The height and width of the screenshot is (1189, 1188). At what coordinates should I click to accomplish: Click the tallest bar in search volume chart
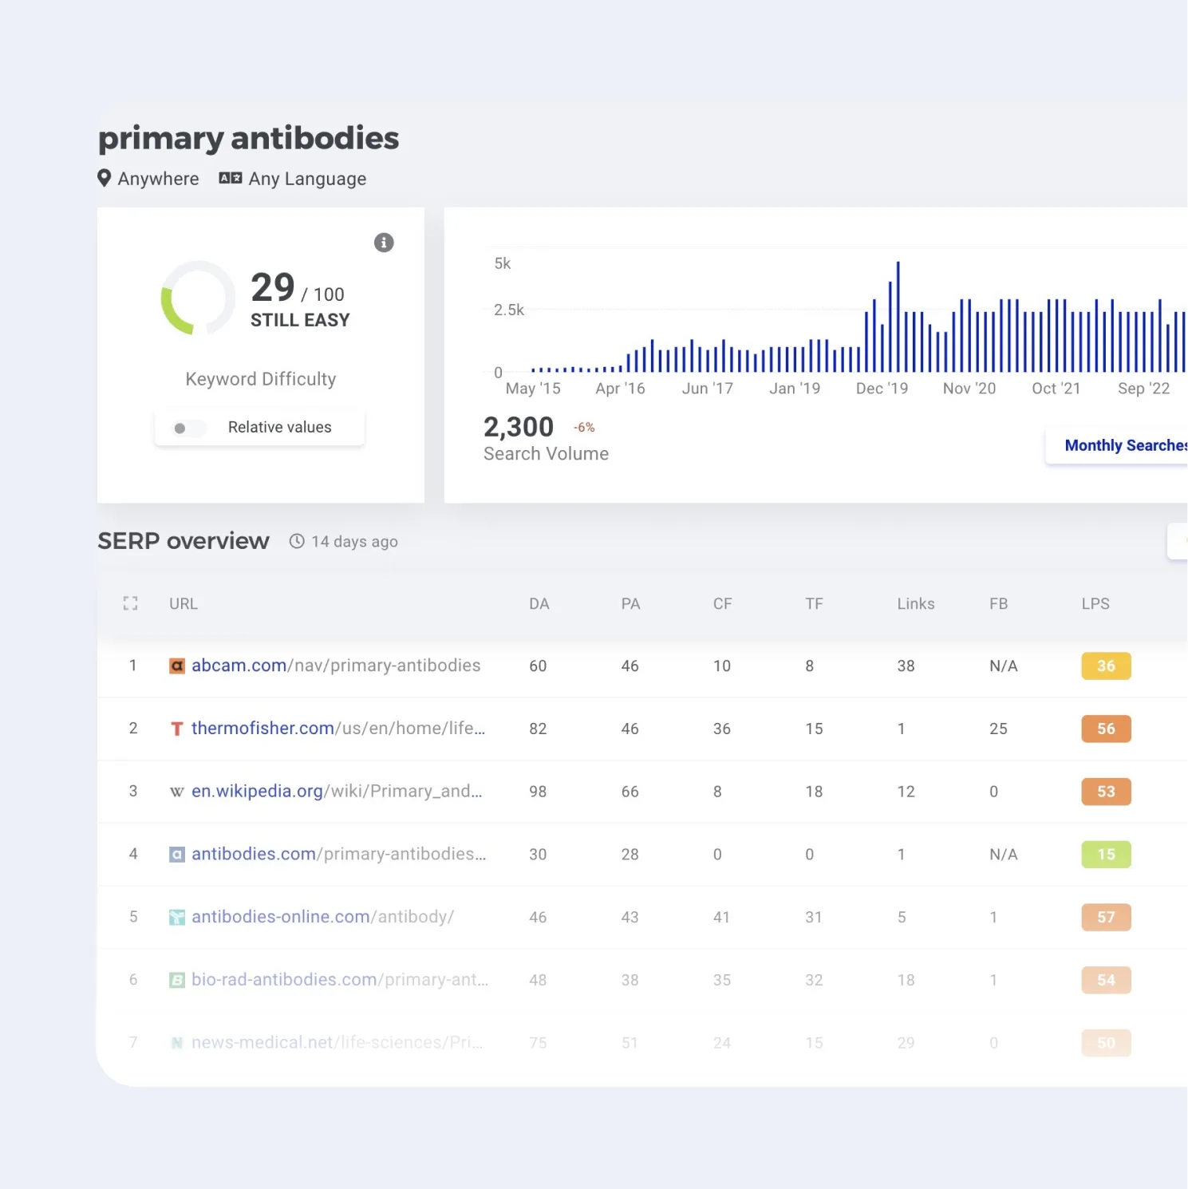pos(898,316)
